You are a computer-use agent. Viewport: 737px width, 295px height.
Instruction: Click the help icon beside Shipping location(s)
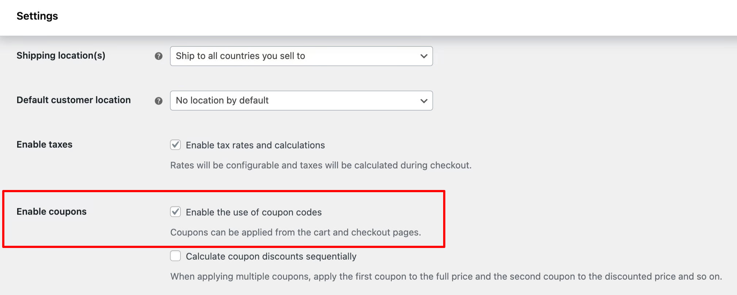pyautogui.click(x=158, y=56)
